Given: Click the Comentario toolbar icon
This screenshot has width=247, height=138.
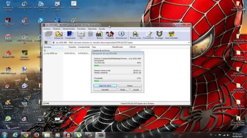Looking at the screenshot, I should coord(148,35).
